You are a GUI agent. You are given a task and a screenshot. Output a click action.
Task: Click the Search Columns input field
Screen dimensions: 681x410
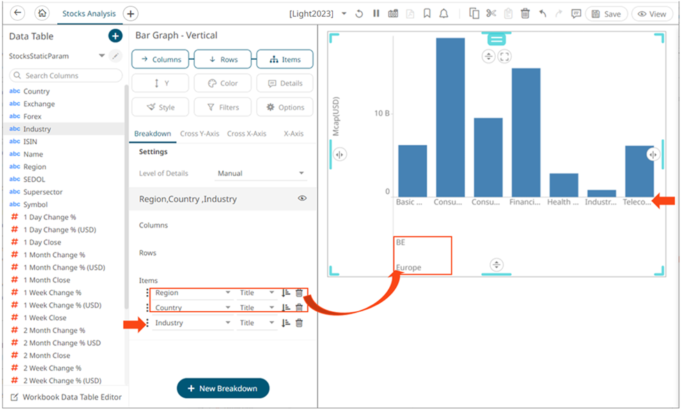coord(66,75)
